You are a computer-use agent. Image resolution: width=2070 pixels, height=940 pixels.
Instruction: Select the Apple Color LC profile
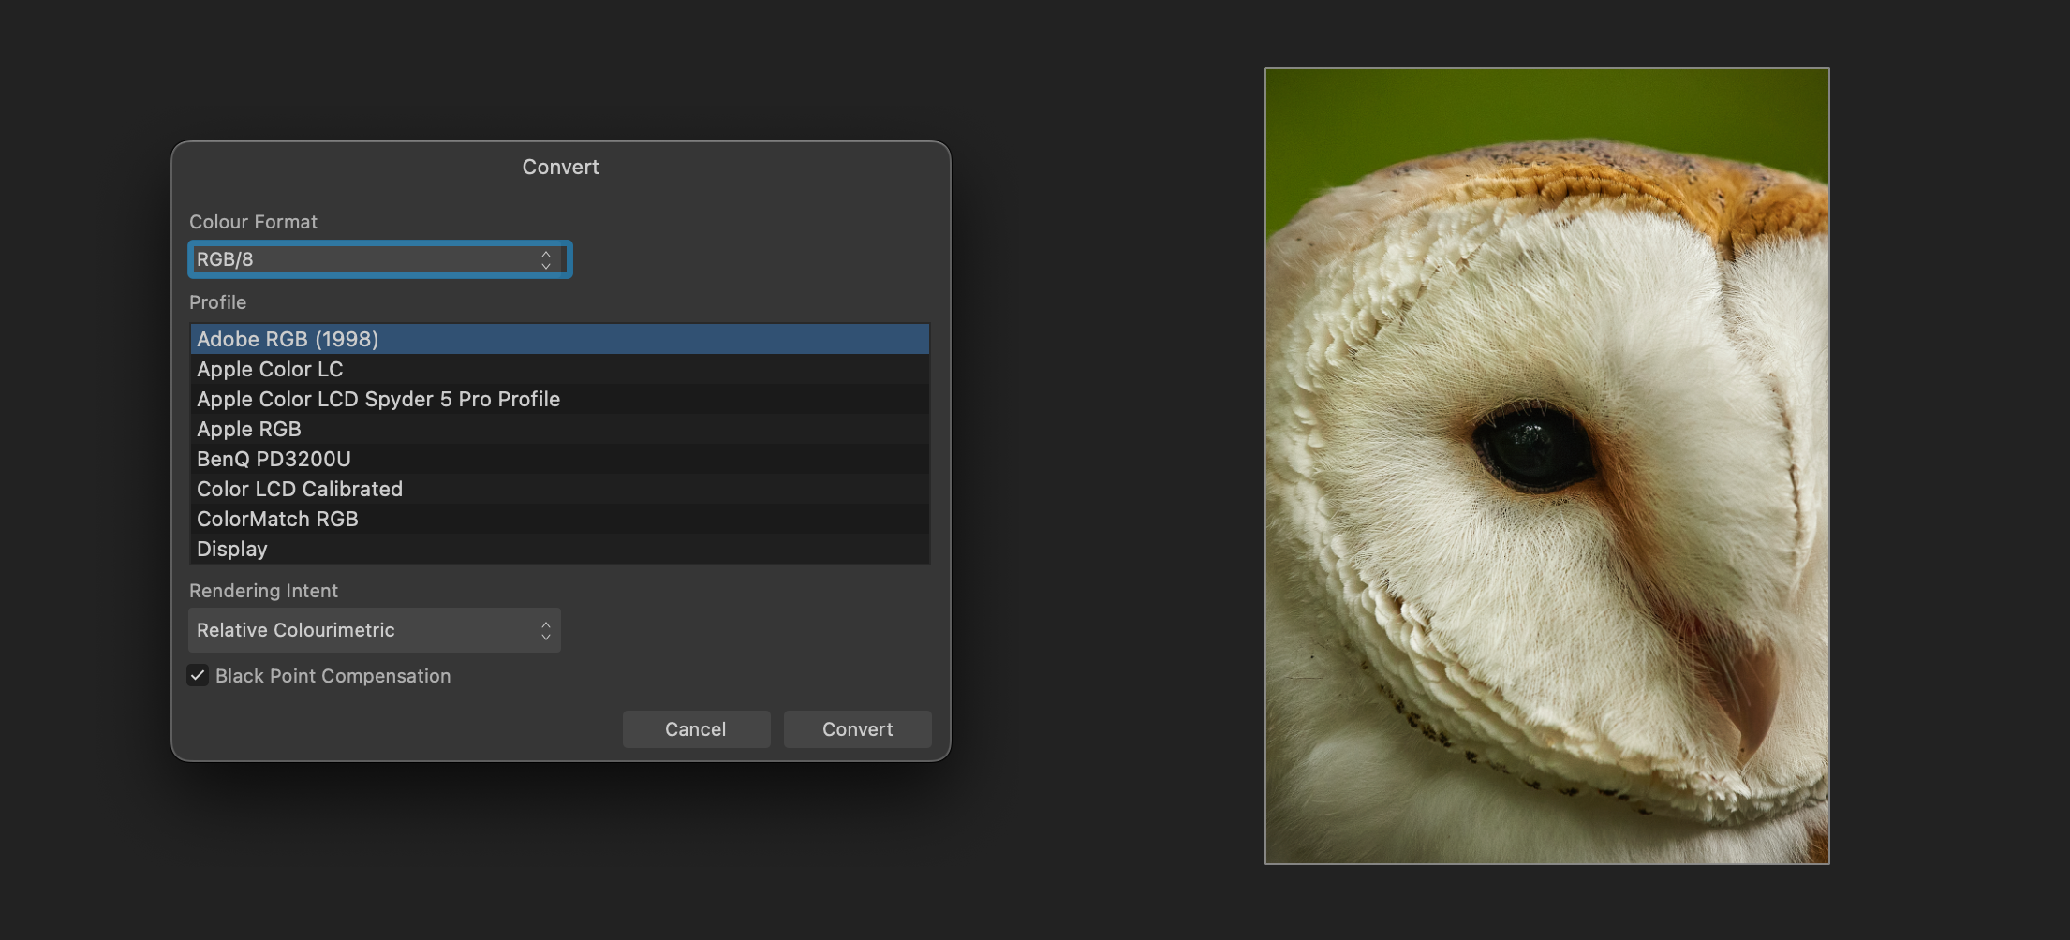[x=560, y=369]
